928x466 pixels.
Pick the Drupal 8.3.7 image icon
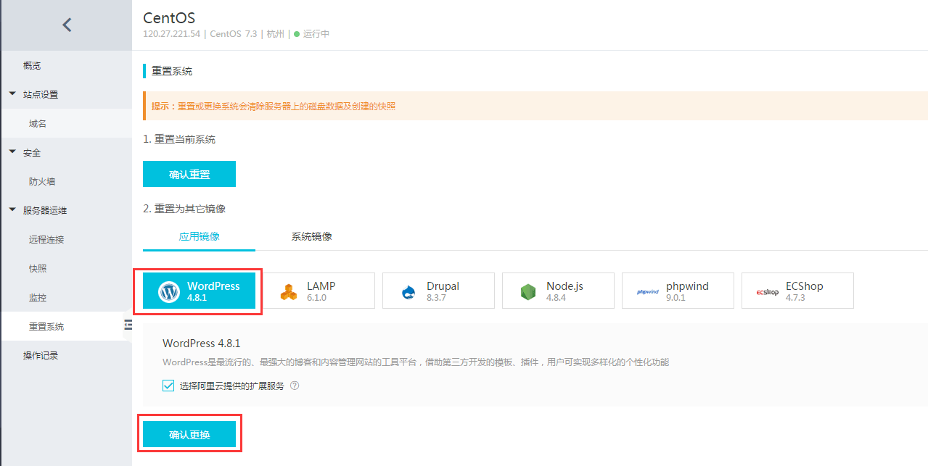408,291
